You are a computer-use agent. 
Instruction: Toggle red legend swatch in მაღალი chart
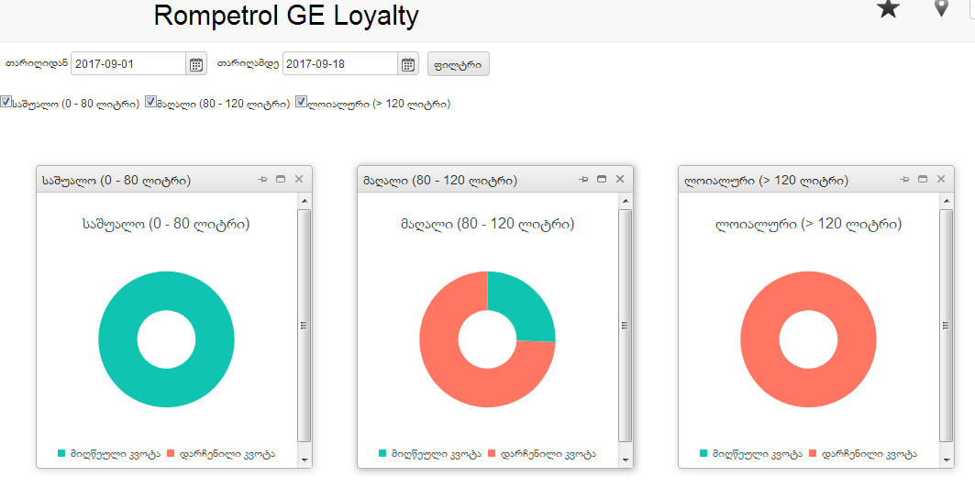(492, 454)
